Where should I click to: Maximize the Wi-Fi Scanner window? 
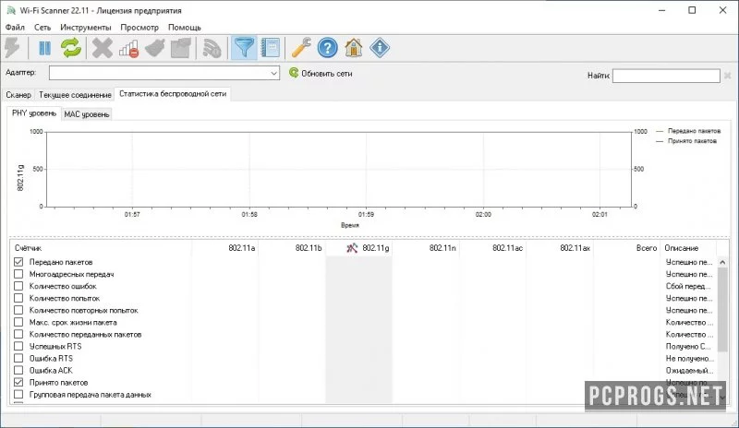pos(692,10)
